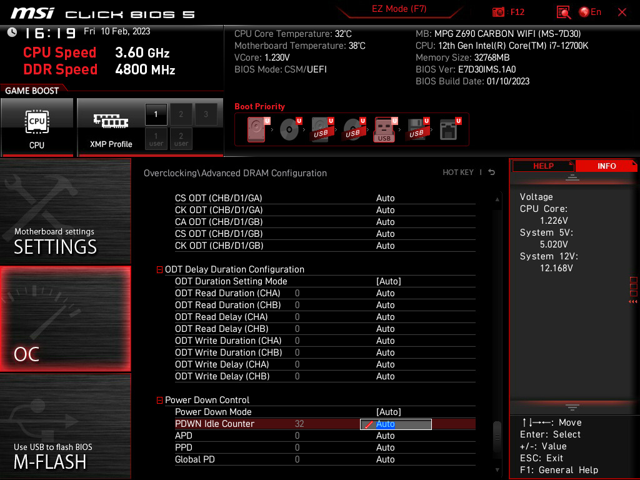Close the BIOS with the X icon

coord(622,12)
